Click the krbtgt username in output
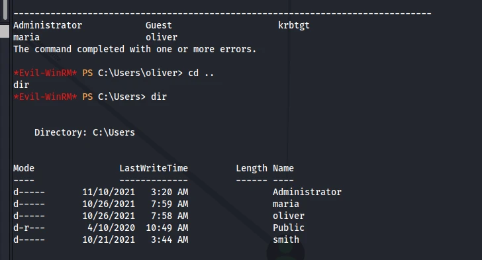This screenshot has width=482, height=260. (294, 26)
